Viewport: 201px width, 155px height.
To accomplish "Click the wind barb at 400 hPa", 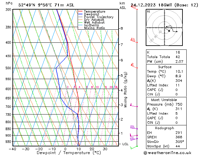I will click(x=133, y=40).
